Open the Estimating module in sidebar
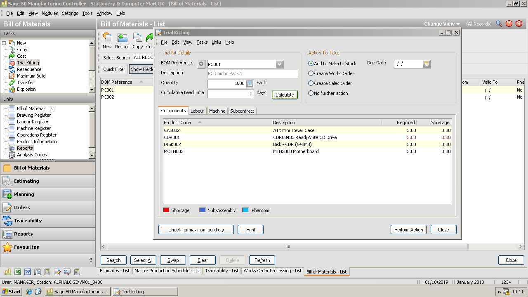Screen dimensions: 528x297 tap(47, 181)
